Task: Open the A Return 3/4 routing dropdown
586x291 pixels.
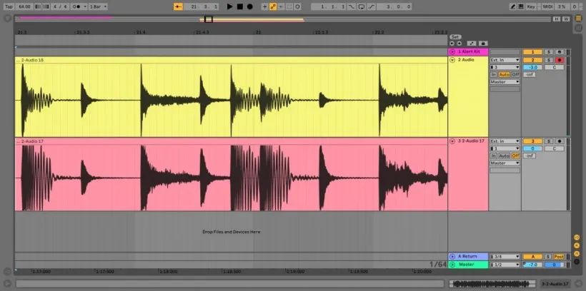Action: click(x=505, y=257)
